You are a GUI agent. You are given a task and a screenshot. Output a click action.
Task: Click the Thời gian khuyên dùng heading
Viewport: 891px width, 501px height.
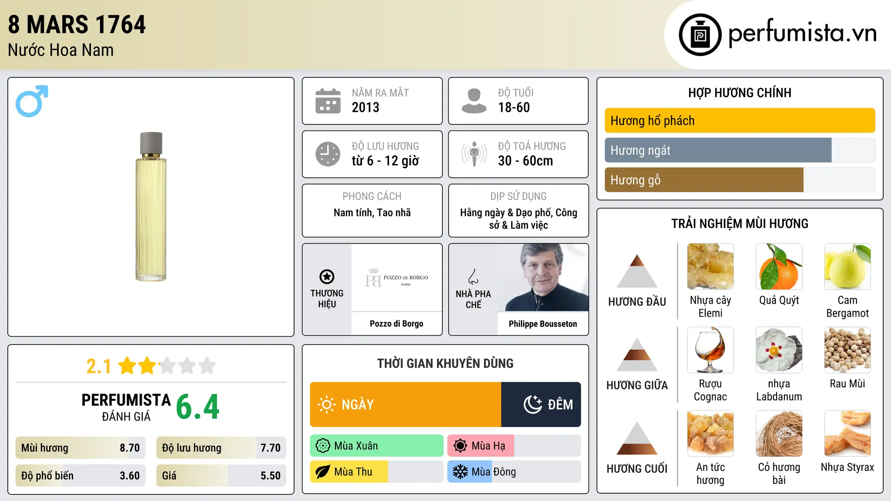445,364
